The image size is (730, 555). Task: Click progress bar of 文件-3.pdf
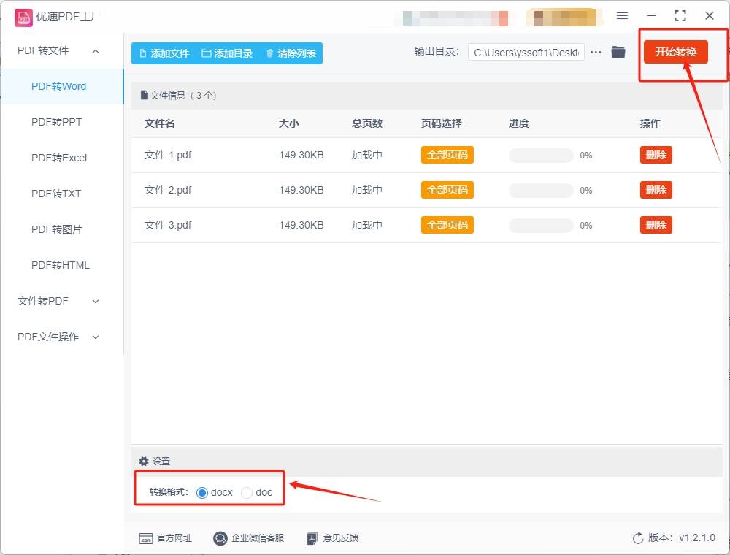[541, 226]
